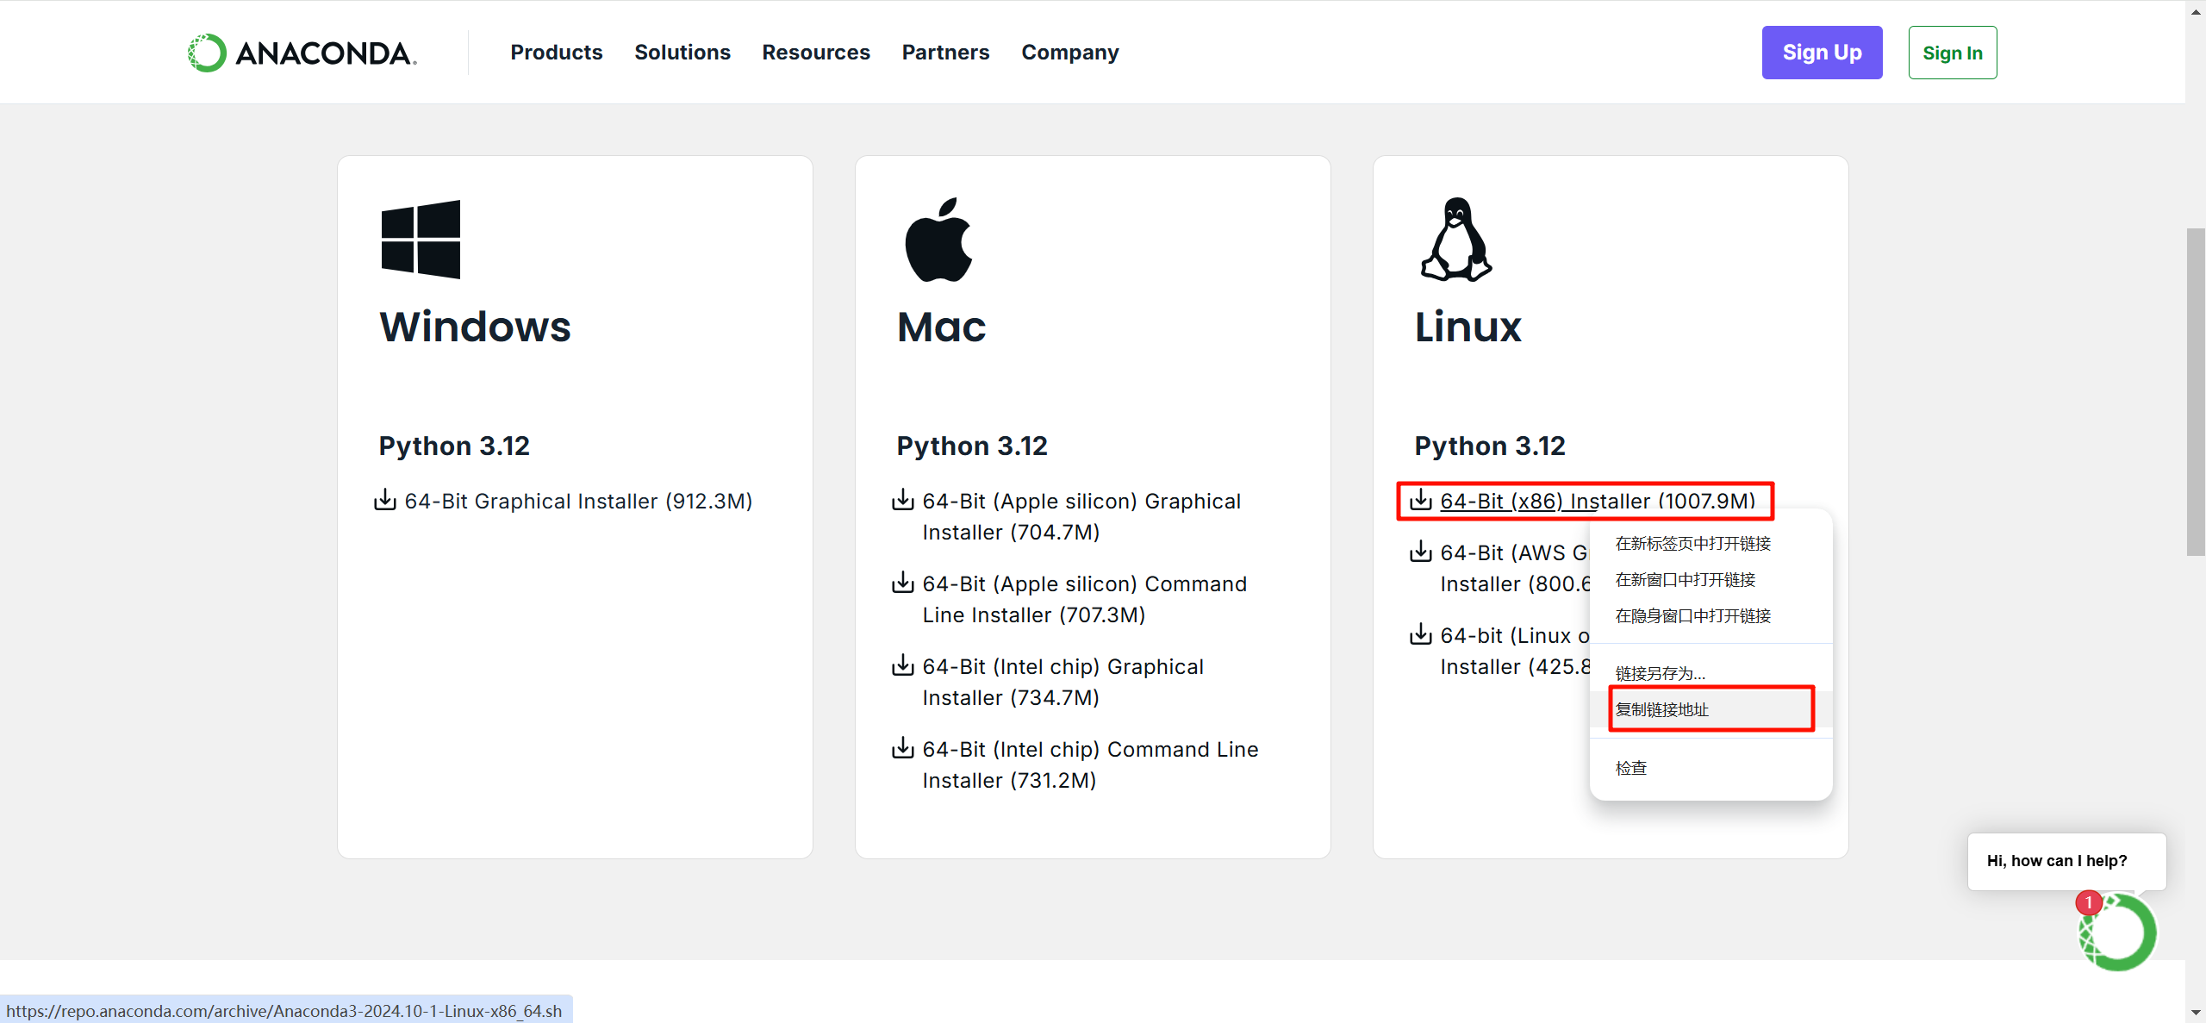Click download icon beside AWS Graviton installer
Screen dimensions: 2206x1023
1421,552
